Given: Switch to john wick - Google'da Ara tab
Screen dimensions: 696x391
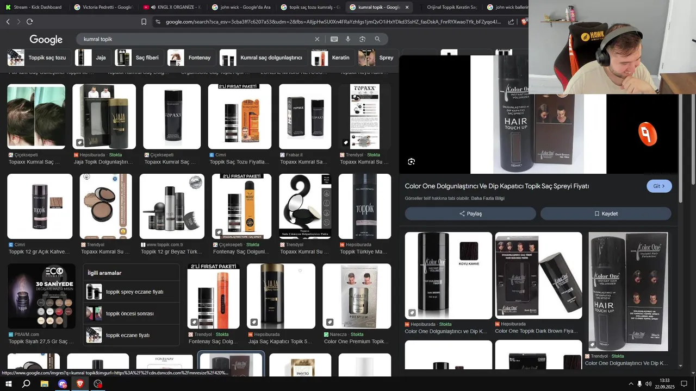Looking at the screenshot, I should [x=241, y=7].
